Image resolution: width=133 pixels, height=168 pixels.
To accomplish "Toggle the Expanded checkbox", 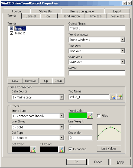I will tap(70, 149).
